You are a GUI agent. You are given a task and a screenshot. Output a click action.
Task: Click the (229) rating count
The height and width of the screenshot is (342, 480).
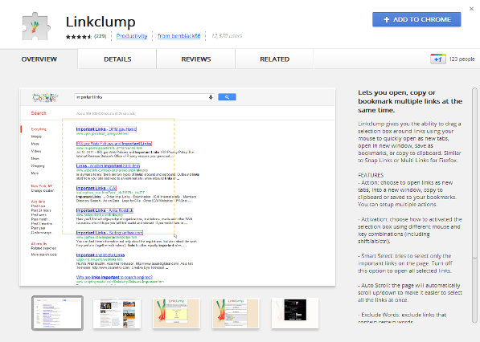click(x=101, y=36)
